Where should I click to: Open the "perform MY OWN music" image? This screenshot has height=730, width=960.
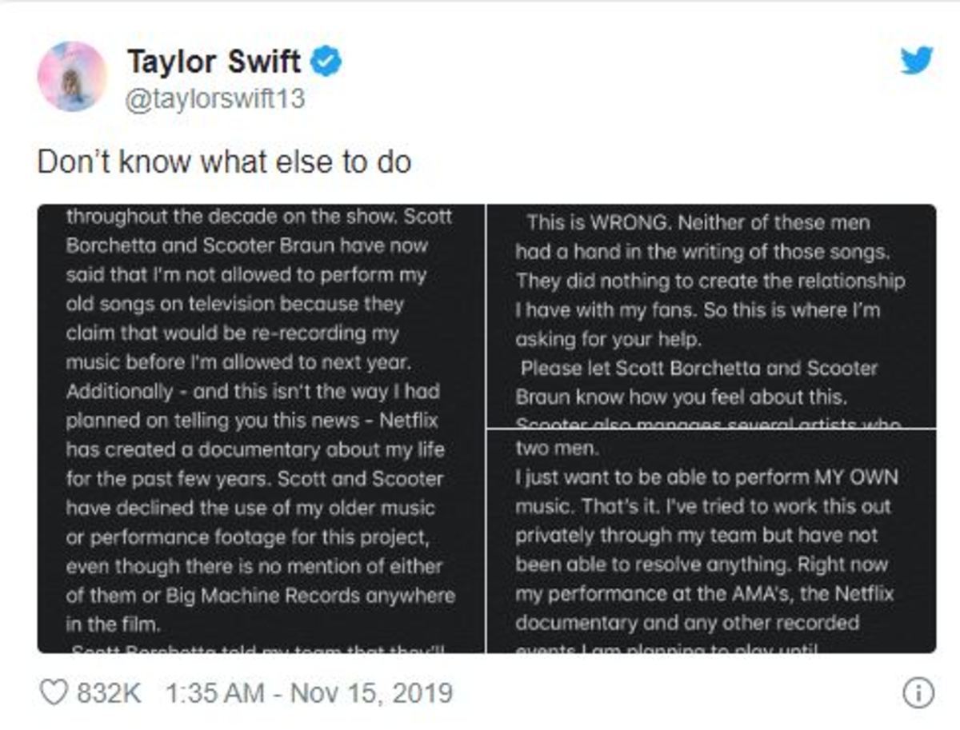tap(711, 541)
